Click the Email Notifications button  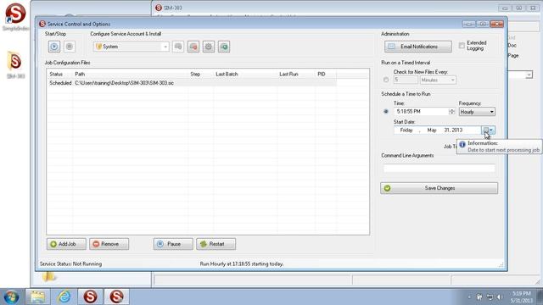[x=418, y=47]
